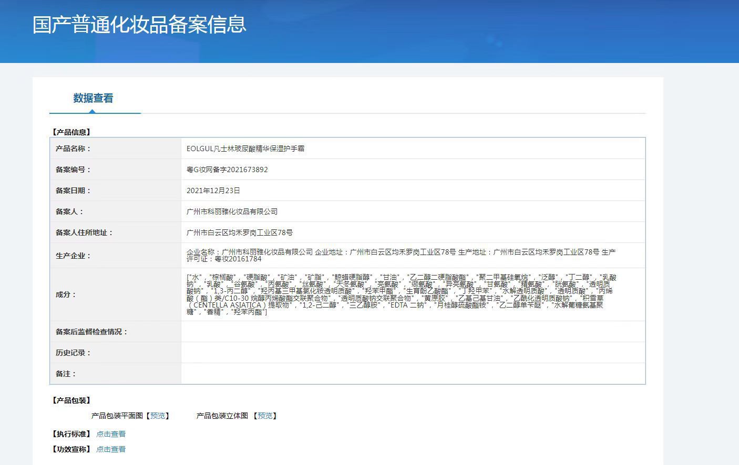739x465 pixels.
Task: Click 点击查看 next to 功效宣称
Action: [111, 449]
